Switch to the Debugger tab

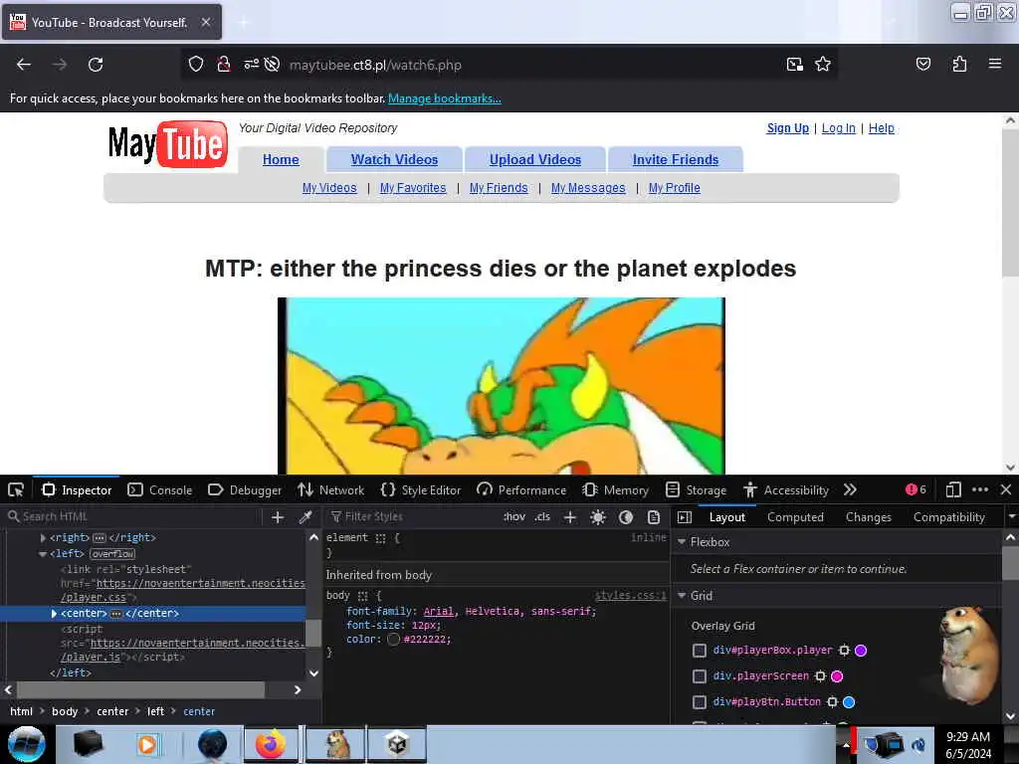click(245, 489)
